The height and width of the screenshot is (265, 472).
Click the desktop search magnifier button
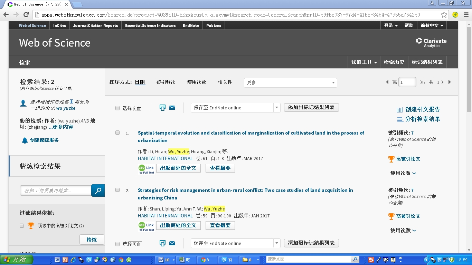(x=355, y=259)
